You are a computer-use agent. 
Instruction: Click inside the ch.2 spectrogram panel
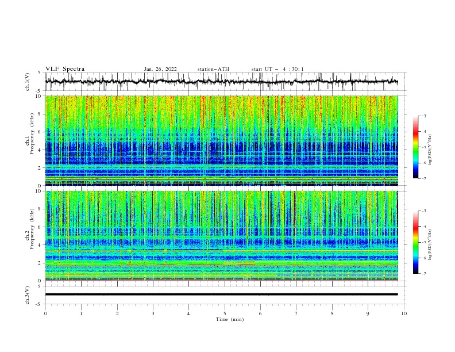coord(221,236)
